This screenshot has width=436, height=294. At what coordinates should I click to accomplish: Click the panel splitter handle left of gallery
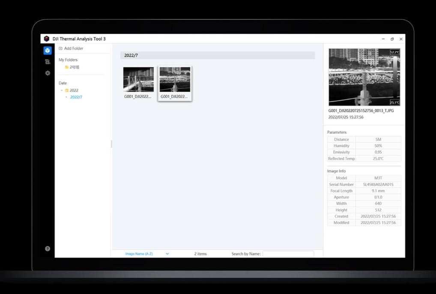[111, 144]
